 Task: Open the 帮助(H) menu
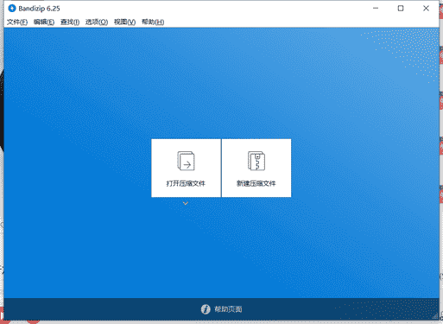click(x=153, y=22)
